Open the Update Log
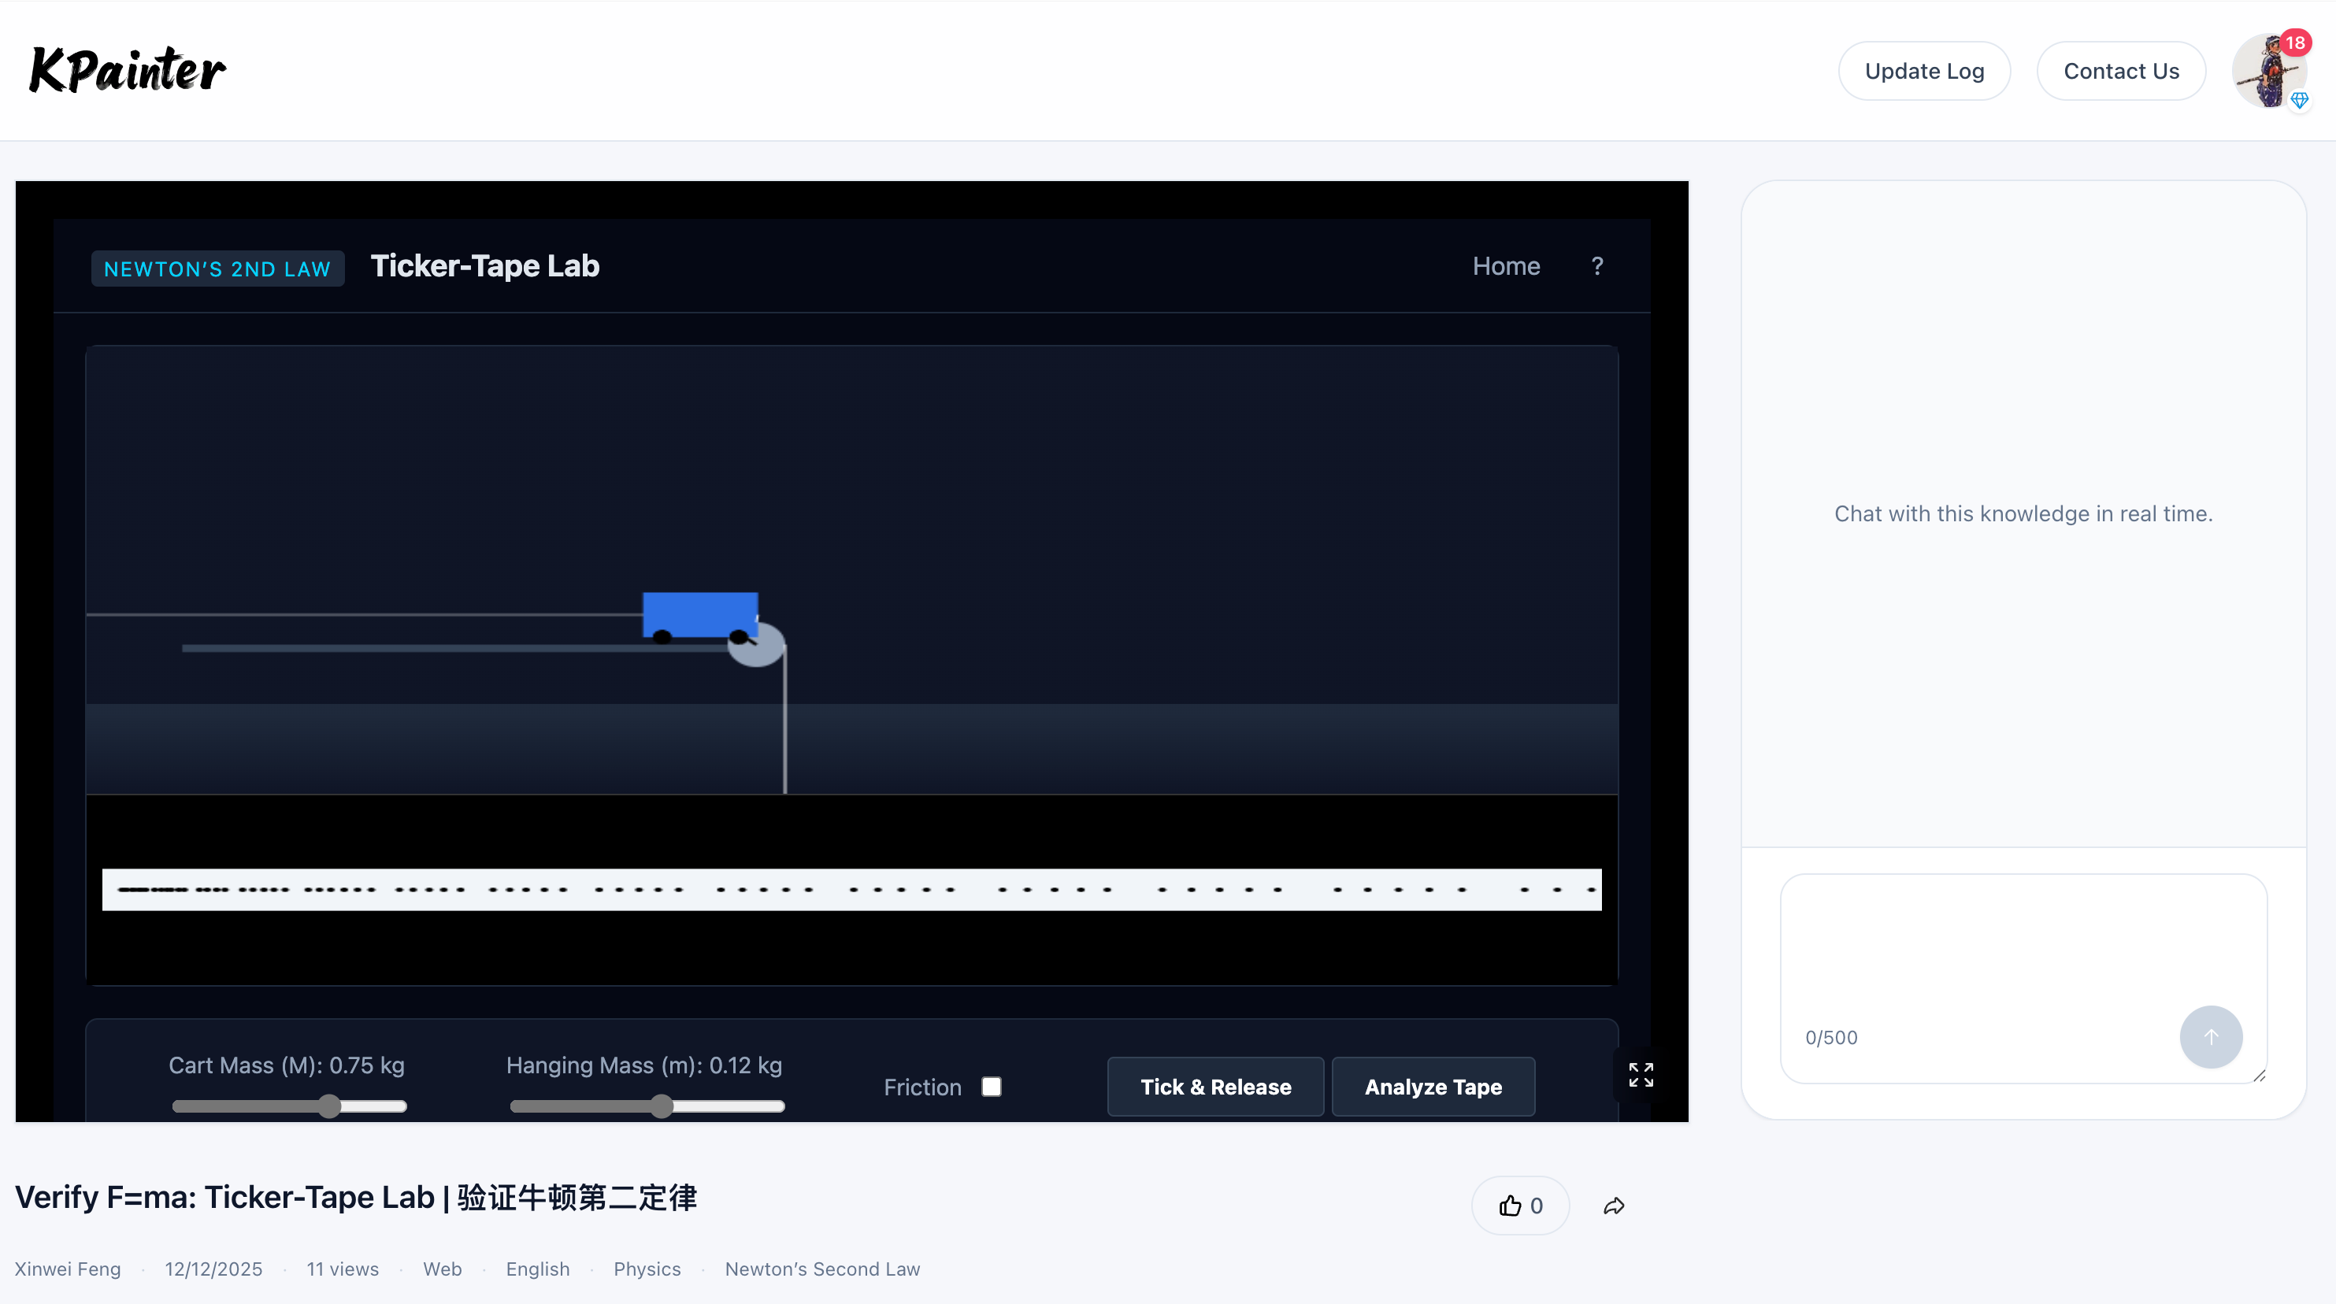This screenshot has height=1304, width=2336. point(1923,71)
